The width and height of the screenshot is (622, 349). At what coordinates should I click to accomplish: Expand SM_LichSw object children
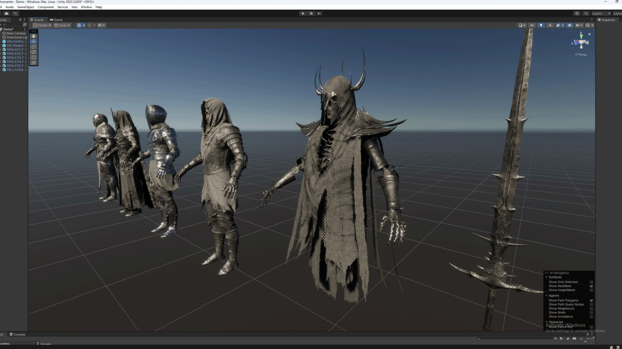click(26, 70)
